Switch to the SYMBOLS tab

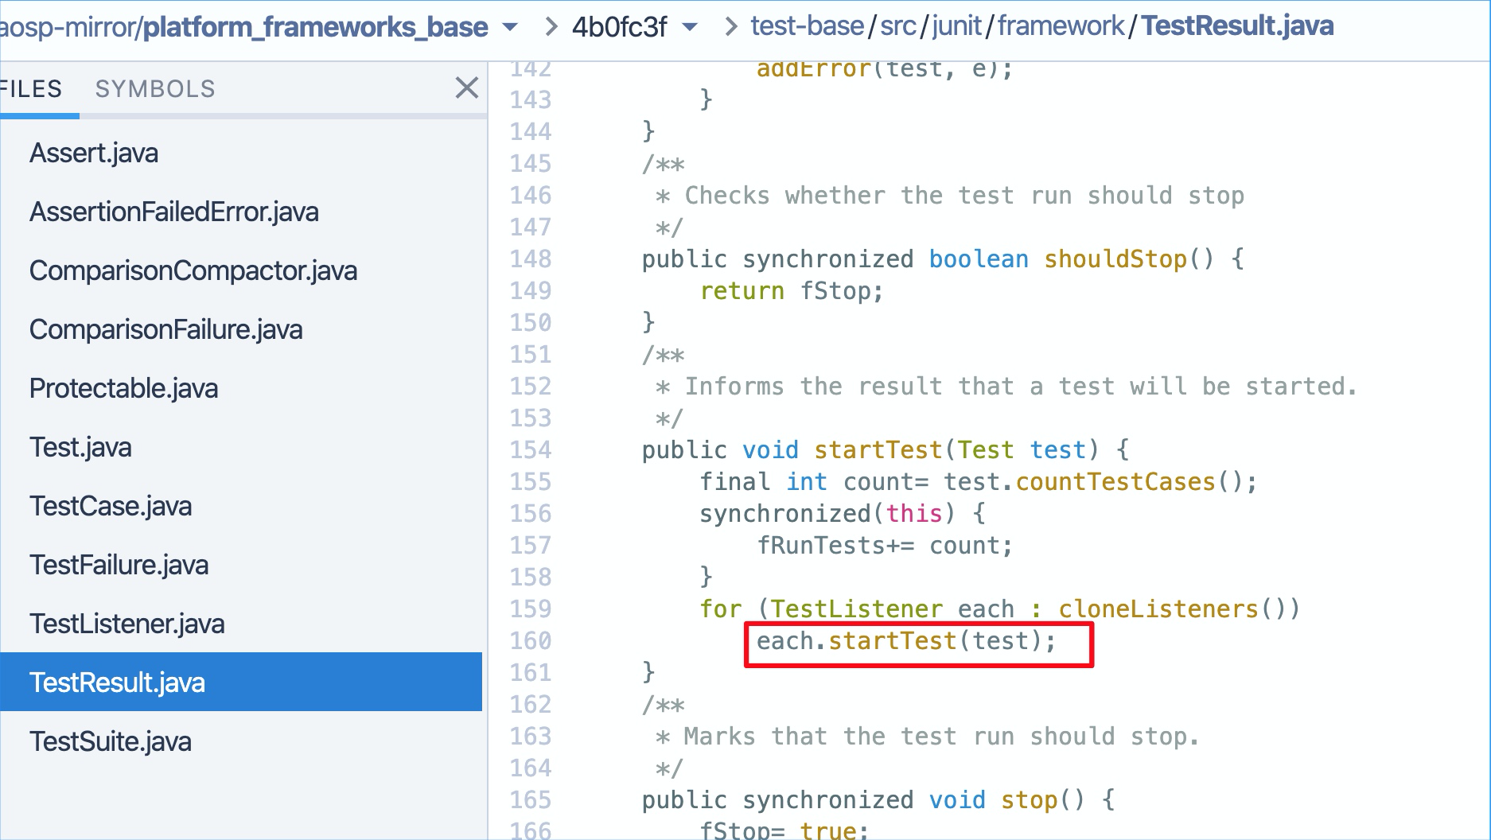click(155, 89)
